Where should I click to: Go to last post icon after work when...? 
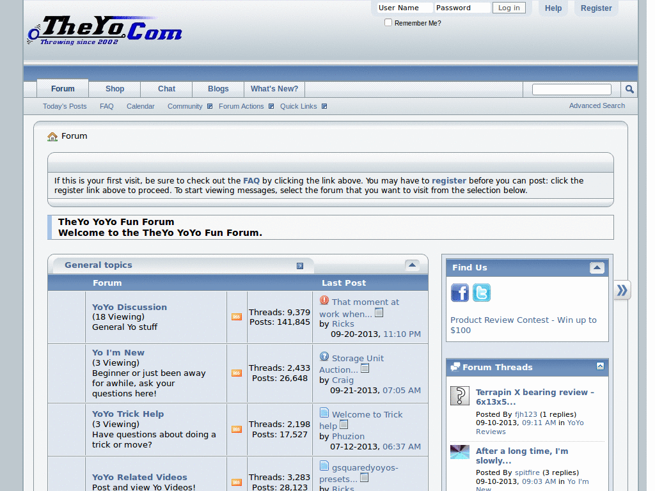click(x=379, y=312)
